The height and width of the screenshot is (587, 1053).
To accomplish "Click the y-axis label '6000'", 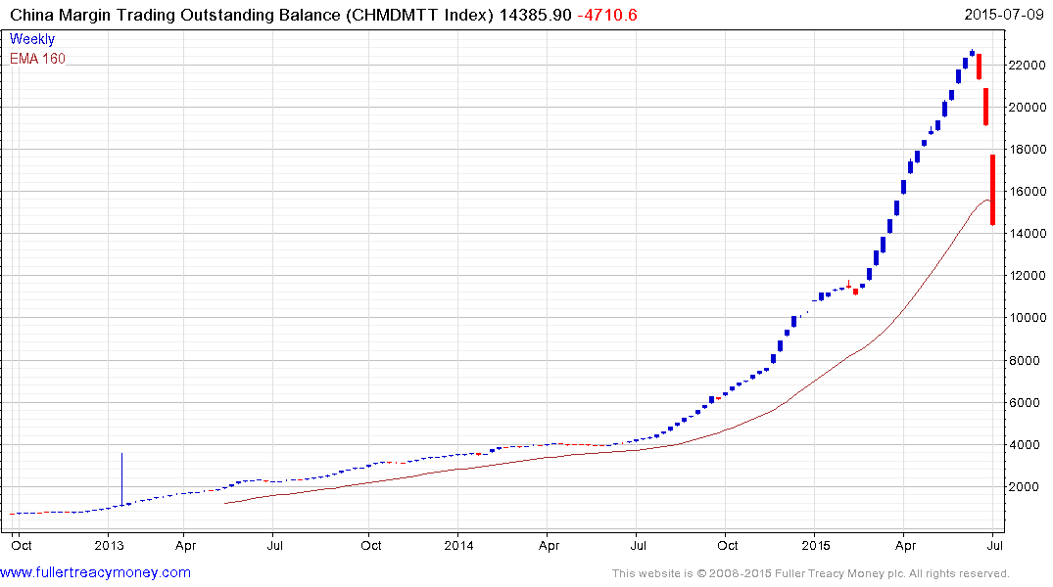I will pyautogui.click(x=1025, y=402).
